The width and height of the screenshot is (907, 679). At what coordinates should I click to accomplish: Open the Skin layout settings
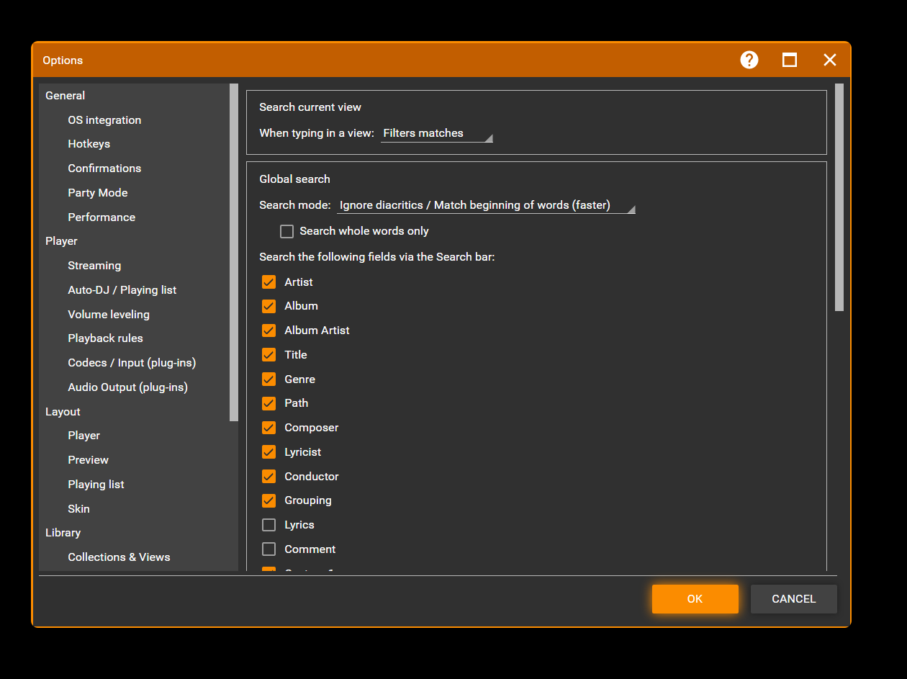[x=78, y=509]
